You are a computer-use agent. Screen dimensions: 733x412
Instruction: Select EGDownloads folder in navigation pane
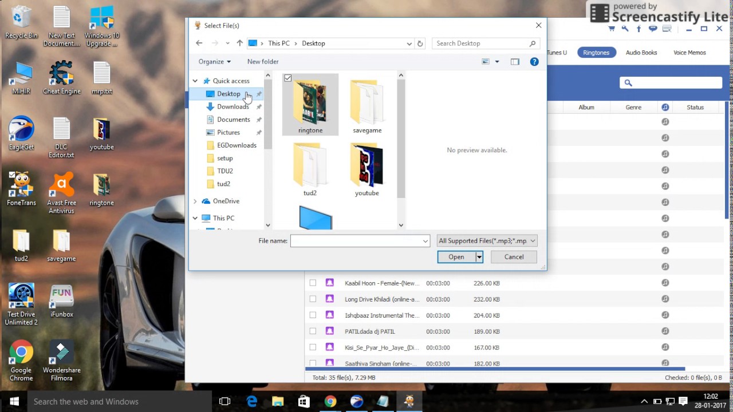pos(237,145)
